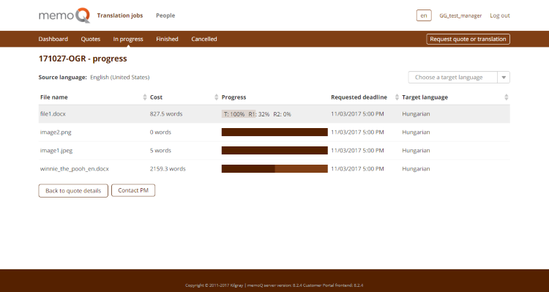549x292 pixels.
Task: Open target language dropdown arrow
Action: [x=504, y=78]
